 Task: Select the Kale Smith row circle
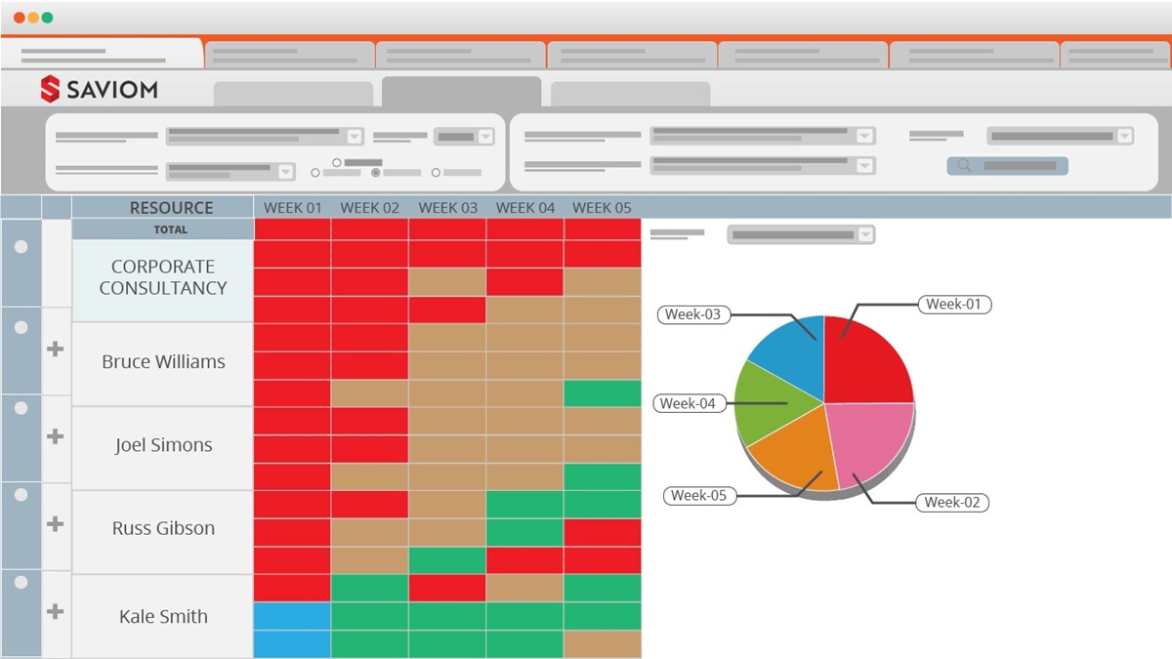click(21, 582)
